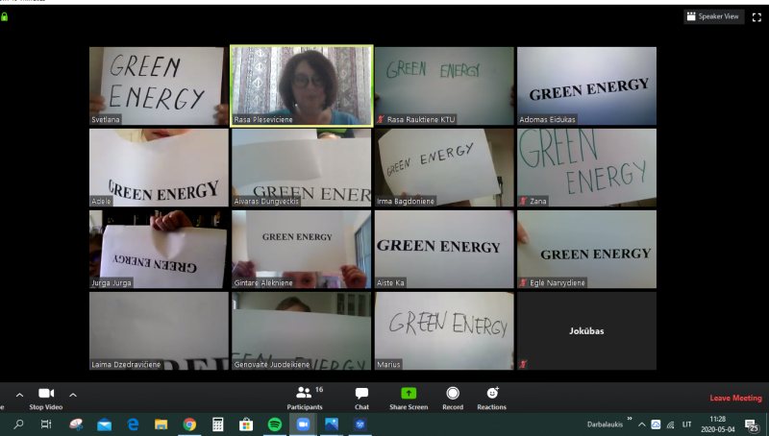Open Spotify from the taskbar
Viewport: 769px width, 436px height.
[274, 424]
